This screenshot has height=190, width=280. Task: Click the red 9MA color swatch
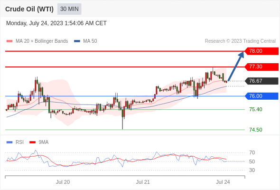click(32, 142)
